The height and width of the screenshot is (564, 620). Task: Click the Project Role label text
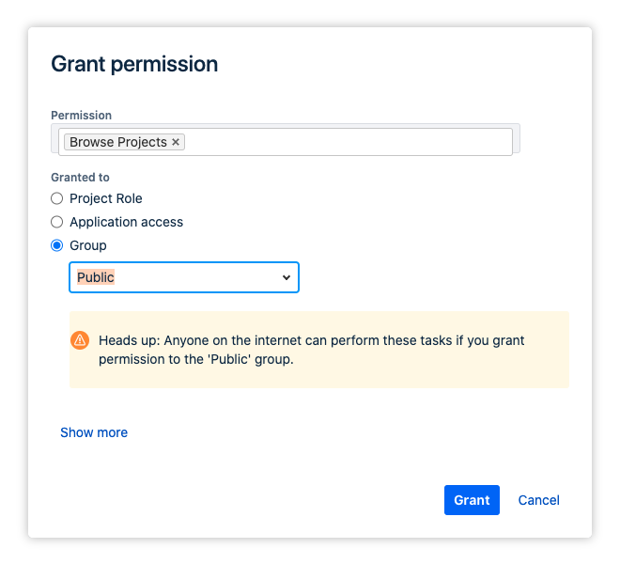(x=106, y=198)
